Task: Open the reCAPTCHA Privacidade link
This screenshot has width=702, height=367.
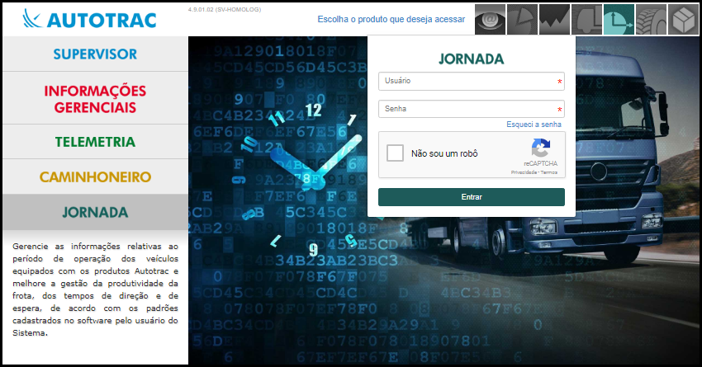Action: (x=524, y=172)
